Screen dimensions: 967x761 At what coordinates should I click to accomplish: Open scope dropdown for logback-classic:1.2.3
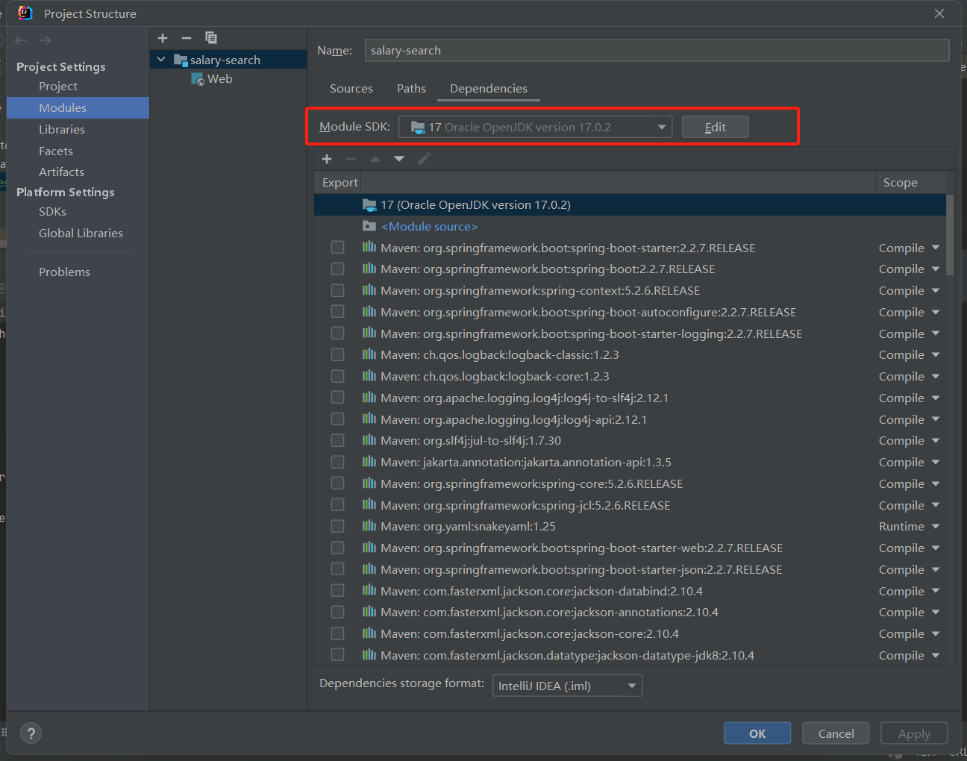[x=936, y=354]
